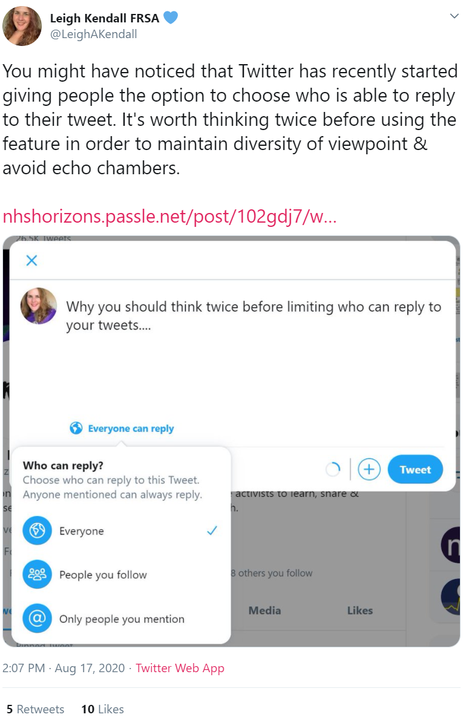Click the blue heart verified badge
The width and height of the screenshot is (469, 723).
pos(171,18)
